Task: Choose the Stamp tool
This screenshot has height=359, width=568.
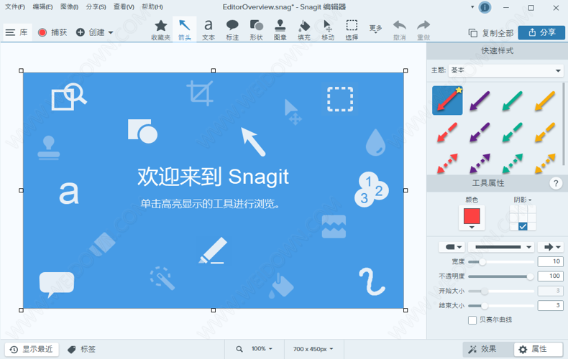Action: pyautogui.click(x=280, y=29)
